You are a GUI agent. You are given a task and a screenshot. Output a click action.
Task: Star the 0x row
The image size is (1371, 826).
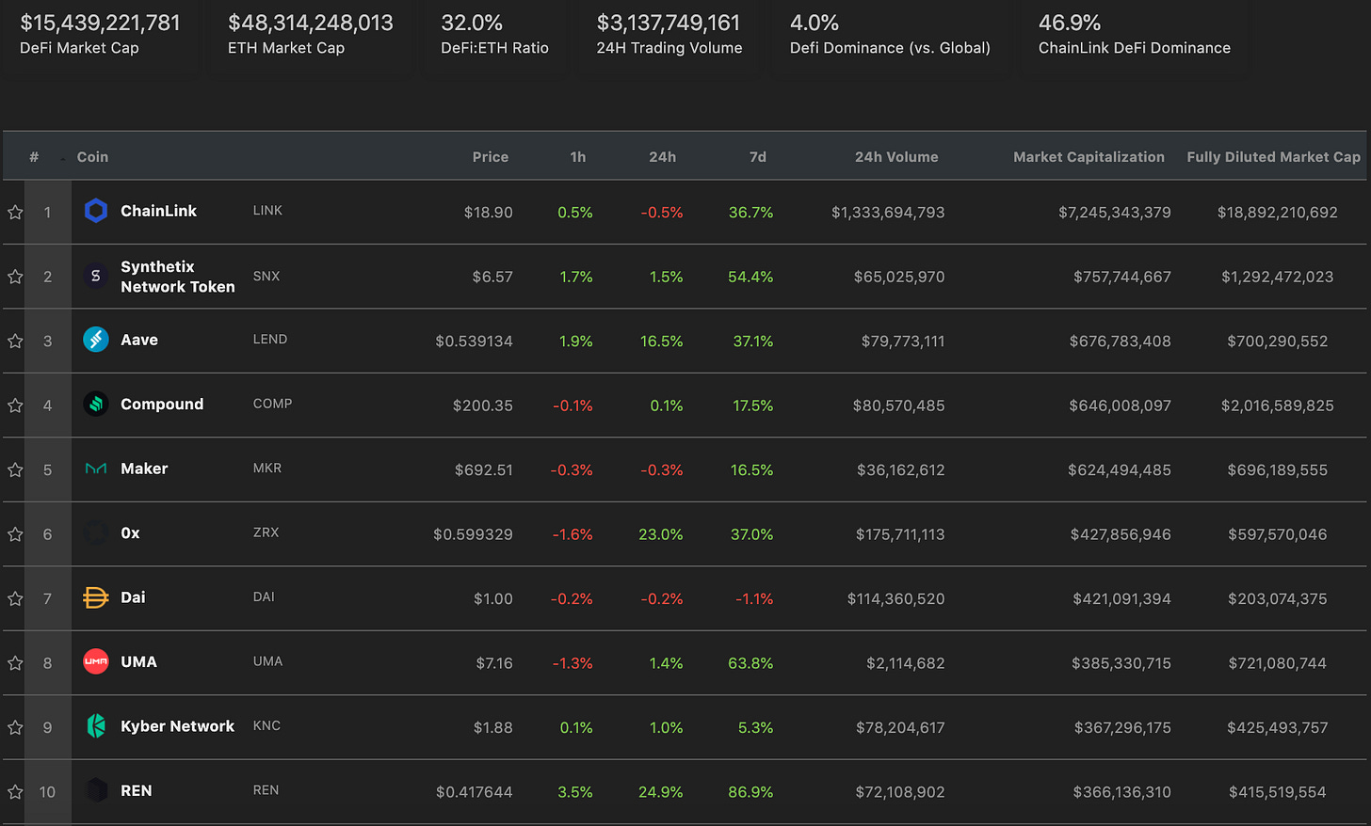pyautogui.click(x=15, y=533)
